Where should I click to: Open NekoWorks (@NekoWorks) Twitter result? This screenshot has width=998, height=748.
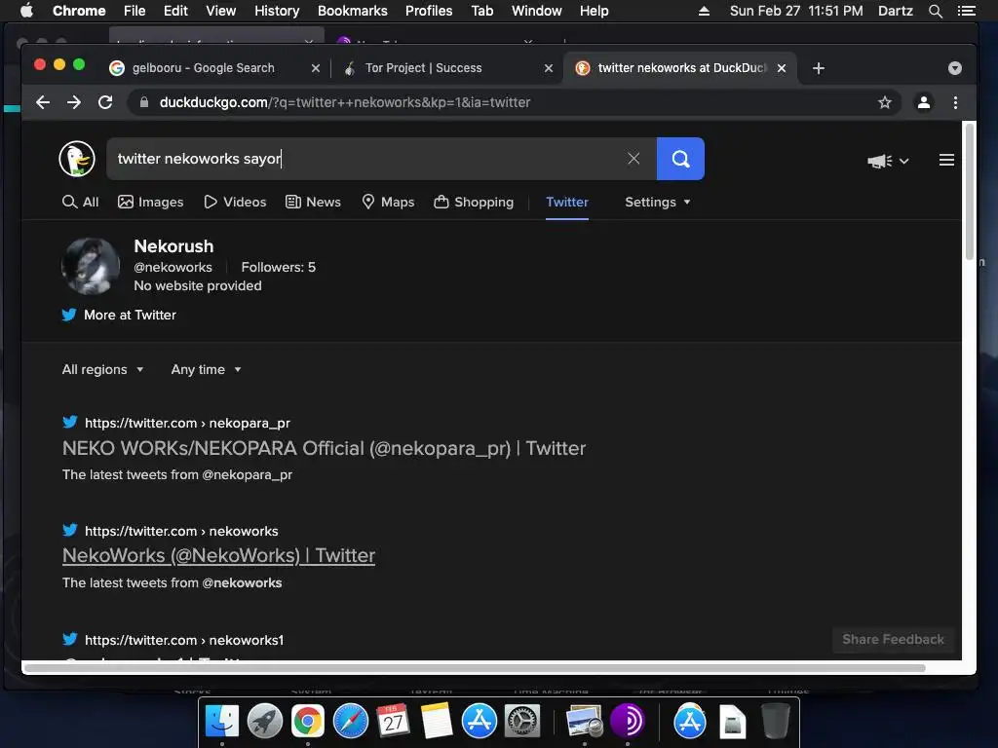click(218, 556)
